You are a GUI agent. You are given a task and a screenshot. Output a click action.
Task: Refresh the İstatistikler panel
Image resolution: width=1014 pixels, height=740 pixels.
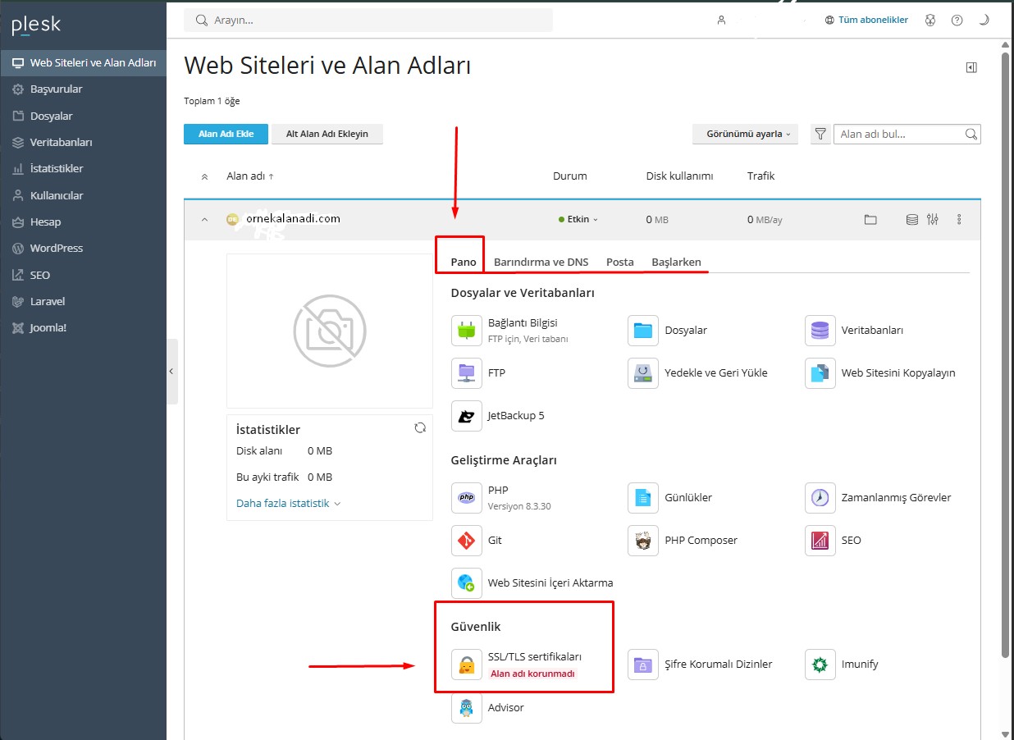(420, 428)
